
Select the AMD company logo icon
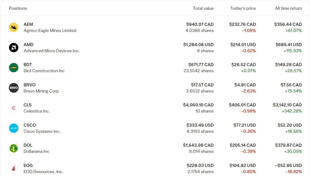pos(14,48)
